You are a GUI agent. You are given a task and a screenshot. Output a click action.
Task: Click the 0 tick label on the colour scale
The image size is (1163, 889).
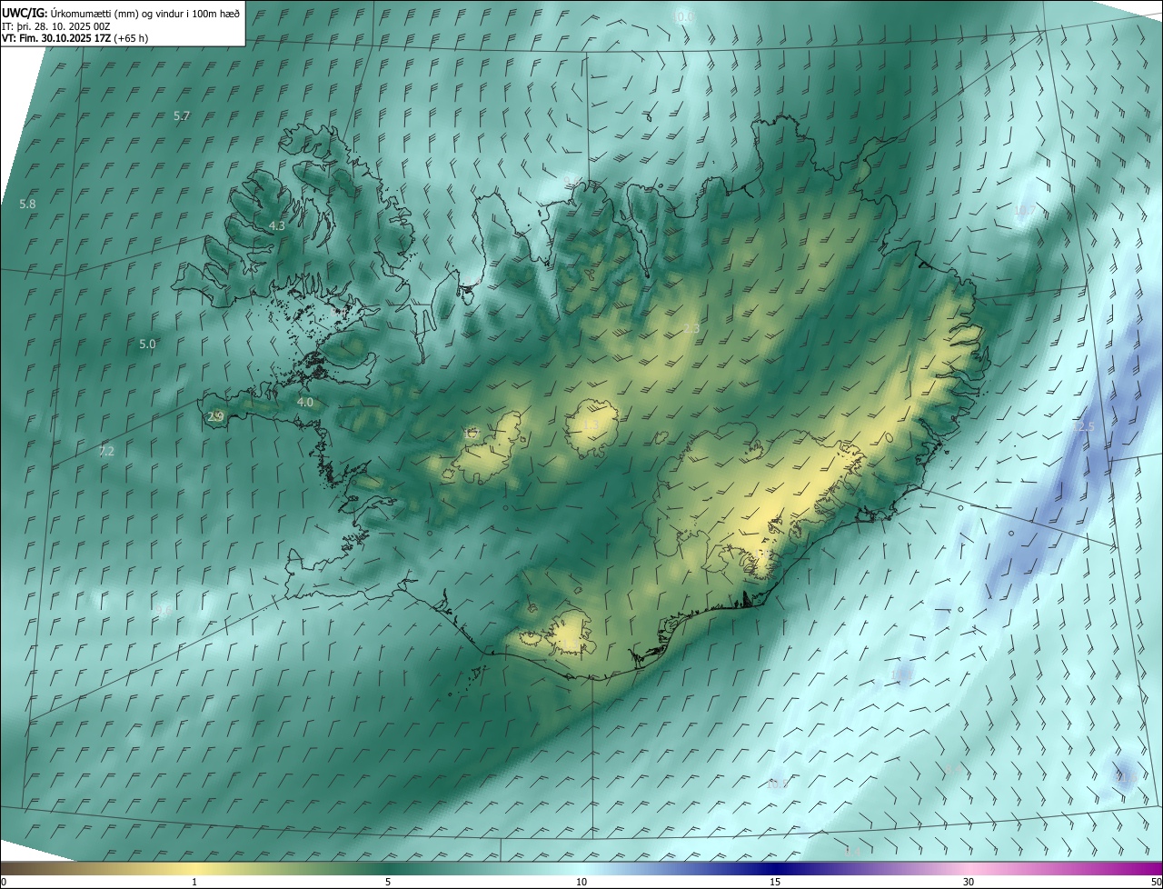click(4, 882)
